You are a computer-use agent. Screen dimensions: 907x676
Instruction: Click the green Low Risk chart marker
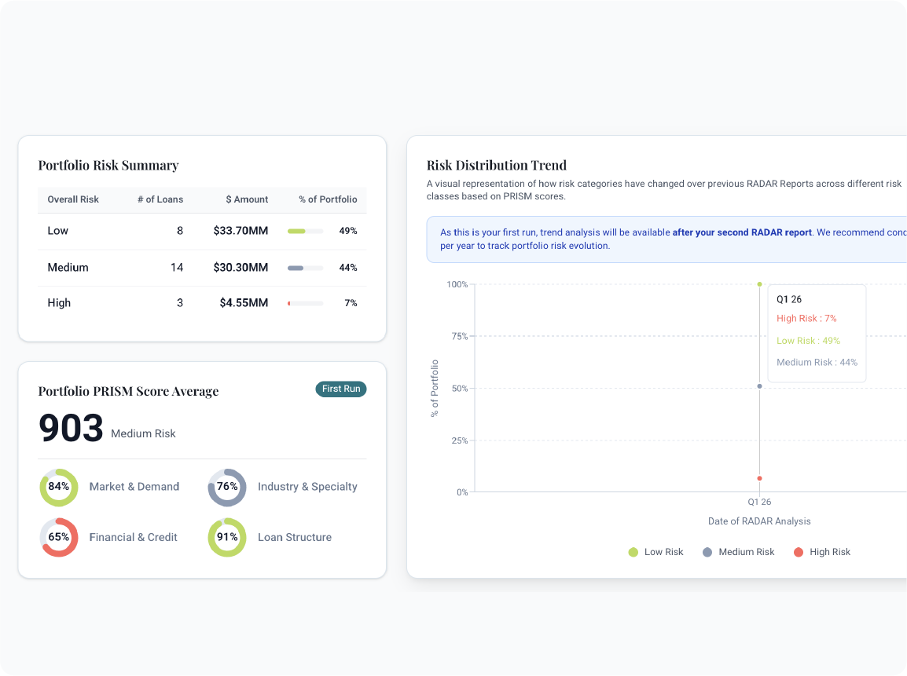click(x=759, y=284)
